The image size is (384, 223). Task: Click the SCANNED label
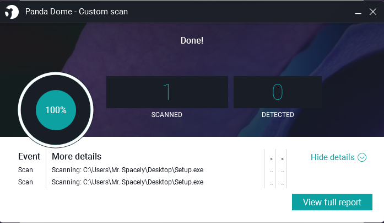[166, 115]
